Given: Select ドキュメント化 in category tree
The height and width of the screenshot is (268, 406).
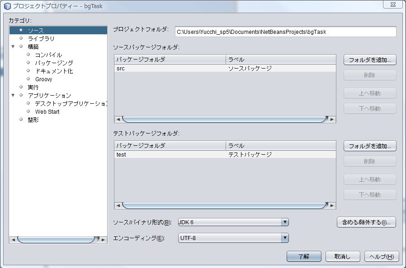Looking at the screenshot, I should tap(54, 71).
